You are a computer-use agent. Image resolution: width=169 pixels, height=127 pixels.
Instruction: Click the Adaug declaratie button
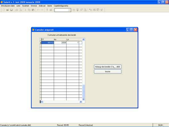[107, 67]
